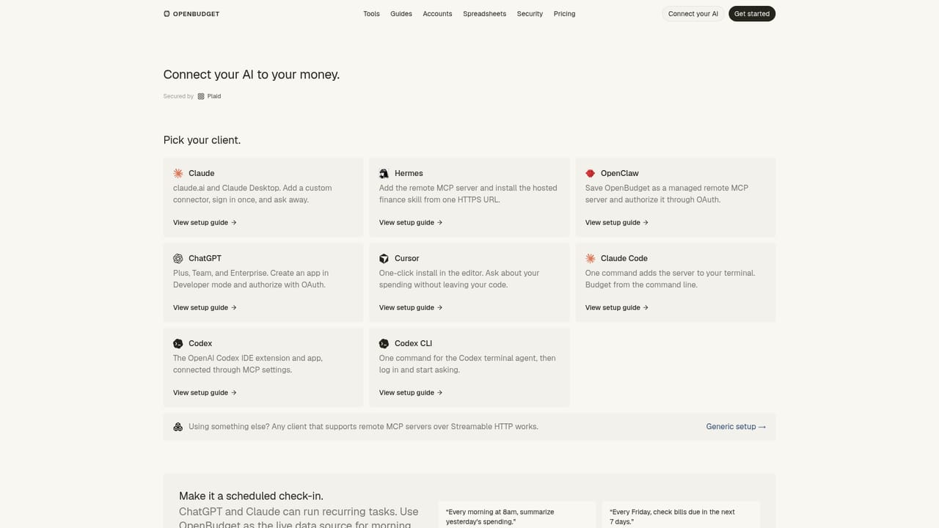Follow the Generic setup link
Image resolution: width=939 pixels, height=528 pixels.
736,427
